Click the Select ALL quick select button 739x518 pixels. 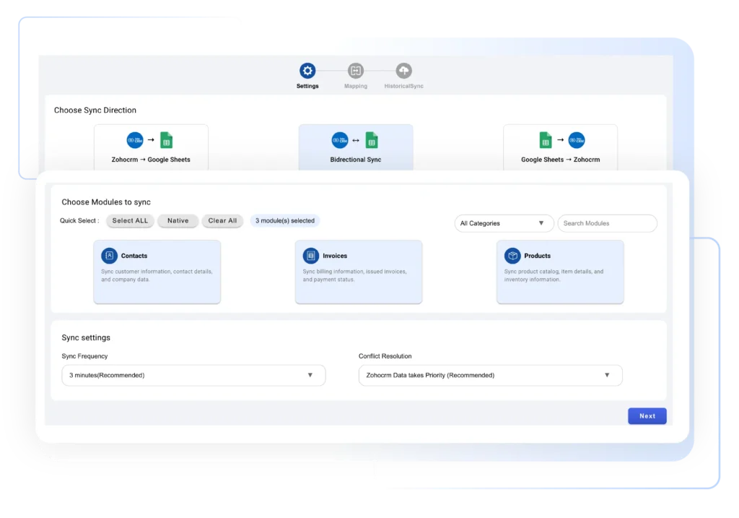(x=130, y=220)
